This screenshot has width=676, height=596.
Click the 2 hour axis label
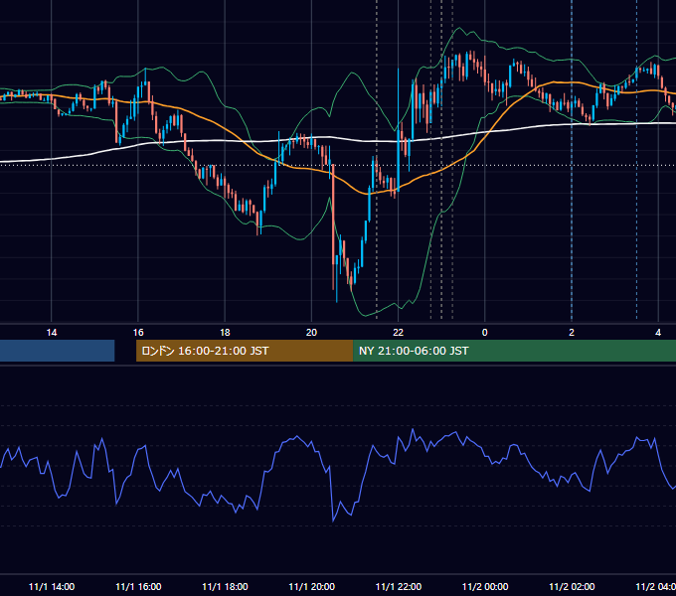[572, 333]
